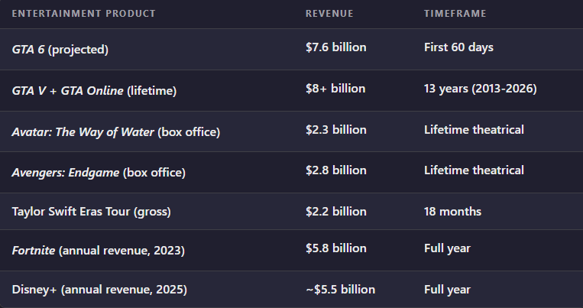The image size is (583, 308).
Task: Select the First 60 days cell
Action: tap(458, 47)
